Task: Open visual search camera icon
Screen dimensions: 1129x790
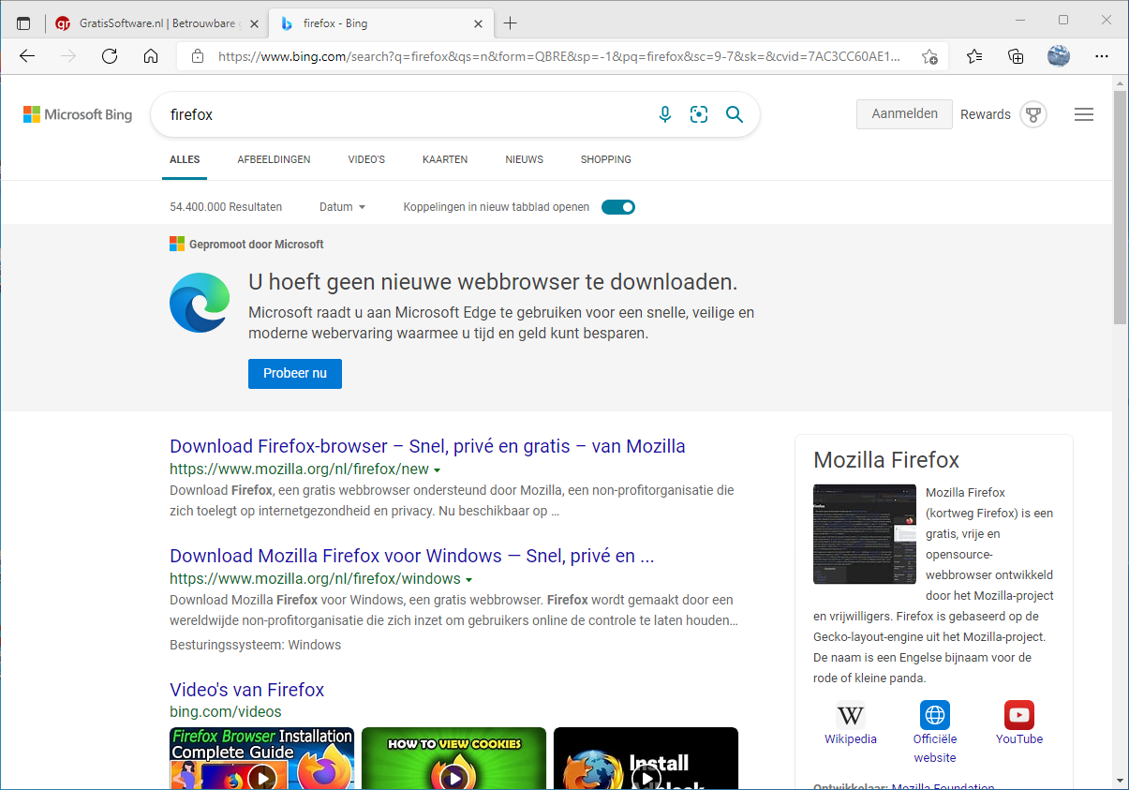Action: (x=699, y=114)
